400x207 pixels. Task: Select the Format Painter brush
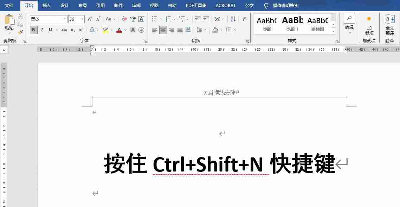20,32
